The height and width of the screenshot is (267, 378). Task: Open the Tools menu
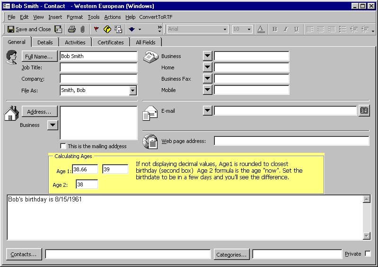pyautogui.click(x=94, y=17)
